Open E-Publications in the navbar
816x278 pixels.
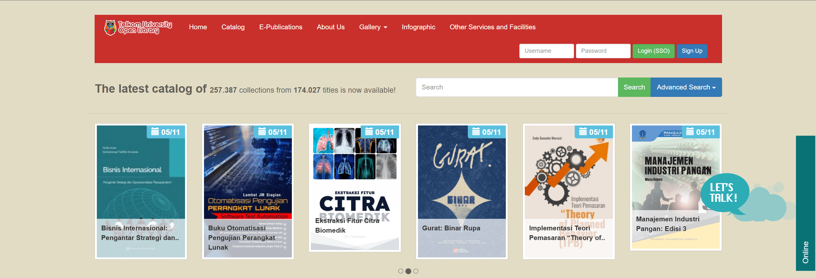tap(281, 27)
